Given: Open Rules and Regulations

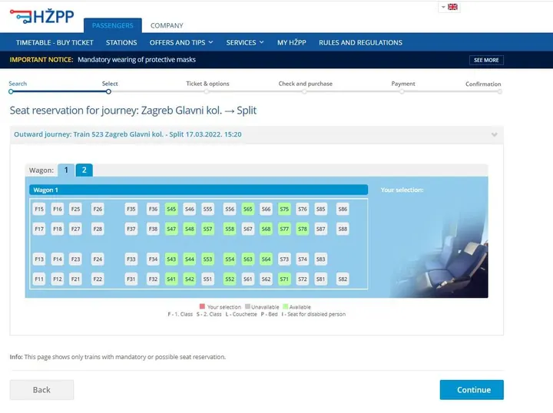Looking at the screenshot, I should tap(360, 43).
